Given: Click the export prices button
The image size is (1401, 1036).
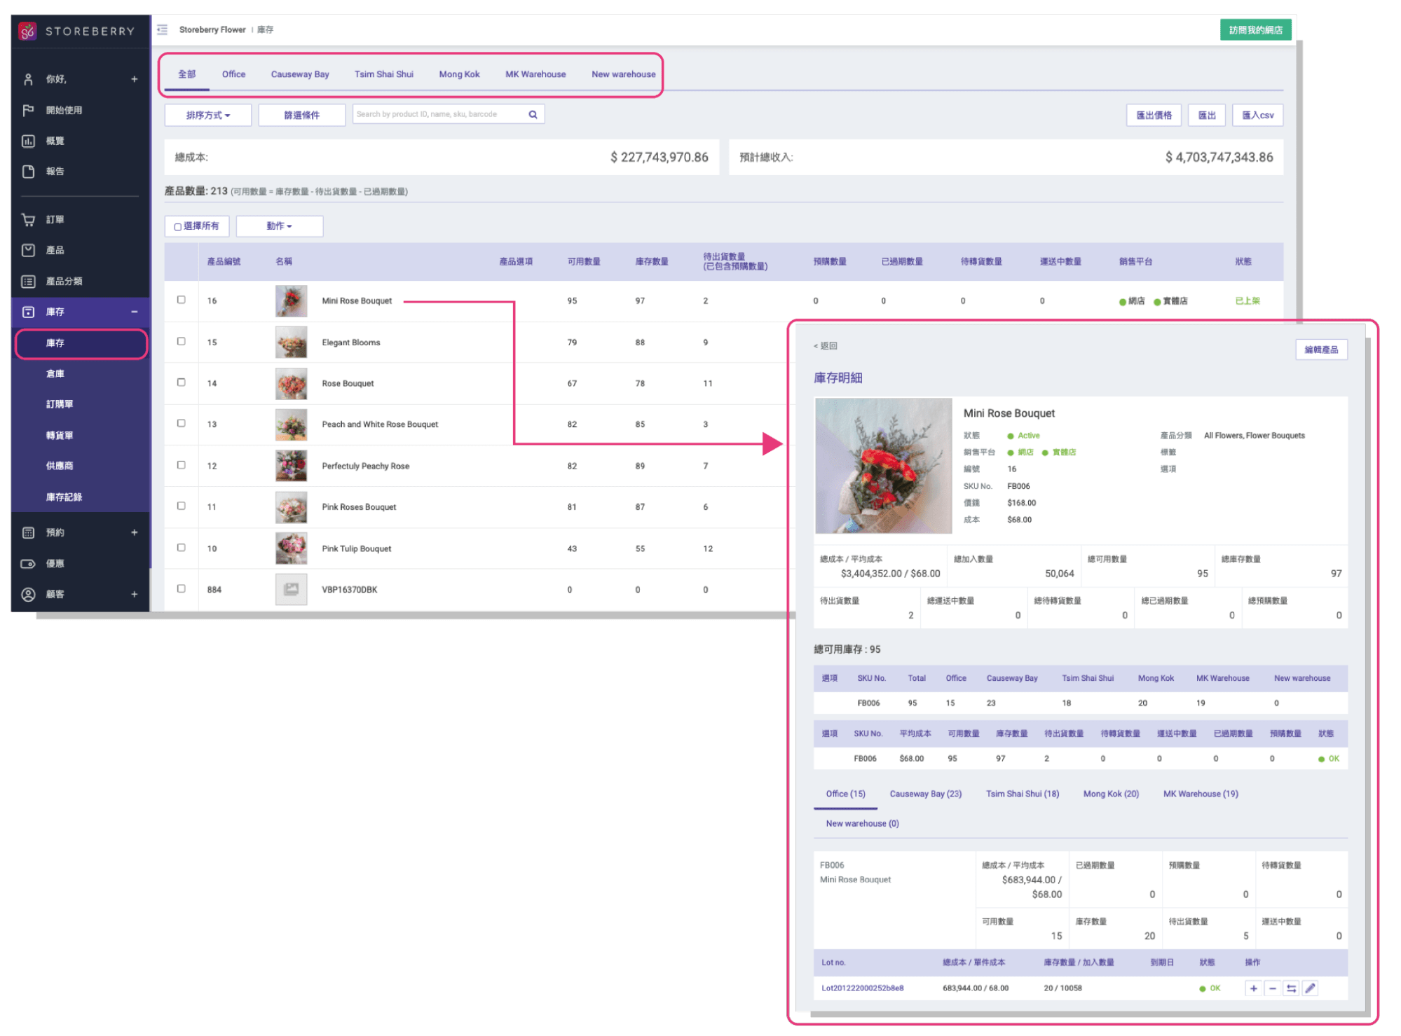Looking at the screenshot, I should point(1154,115).
